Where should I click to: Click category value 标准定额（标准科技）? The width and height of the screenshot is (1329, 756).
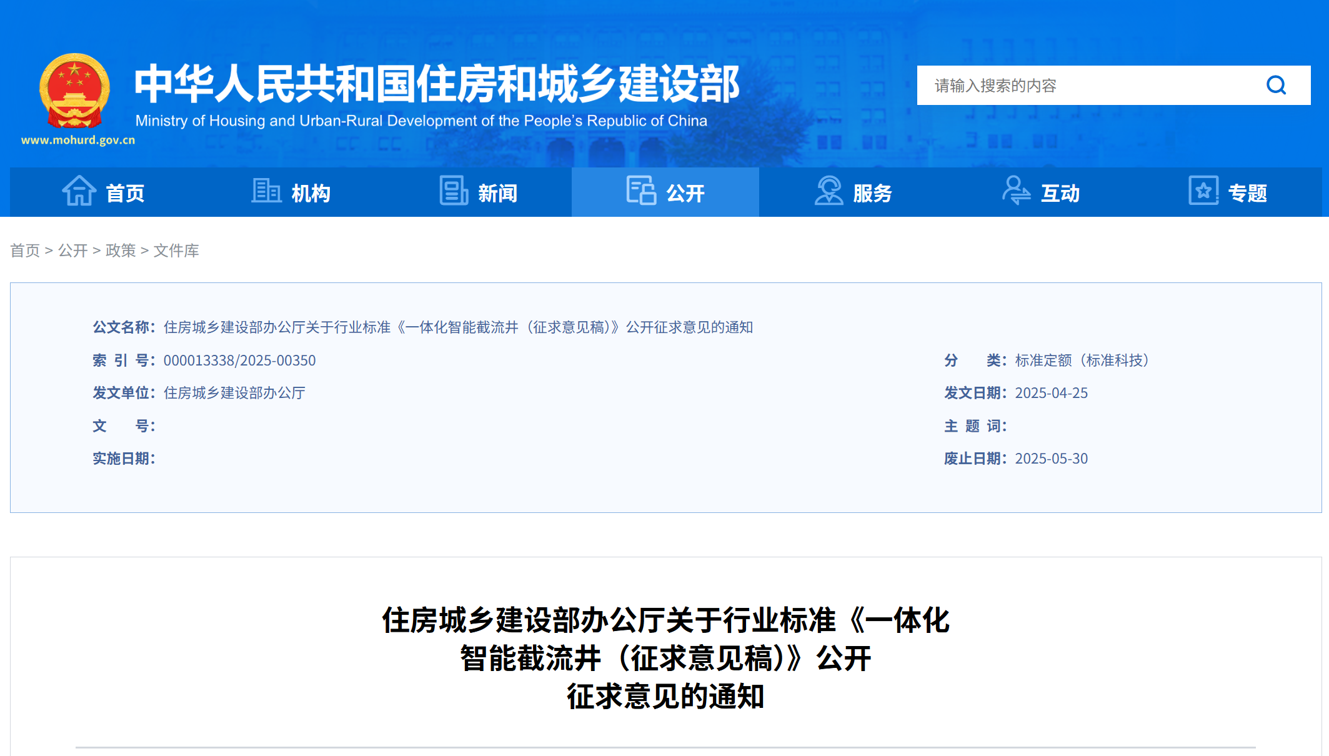click(1082, 361)
